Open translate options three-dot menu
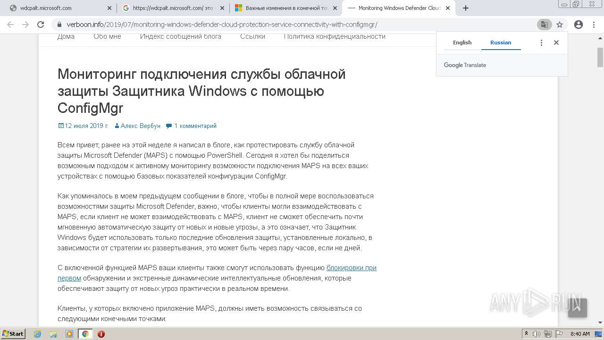604x340 pixels. point(541,42)
